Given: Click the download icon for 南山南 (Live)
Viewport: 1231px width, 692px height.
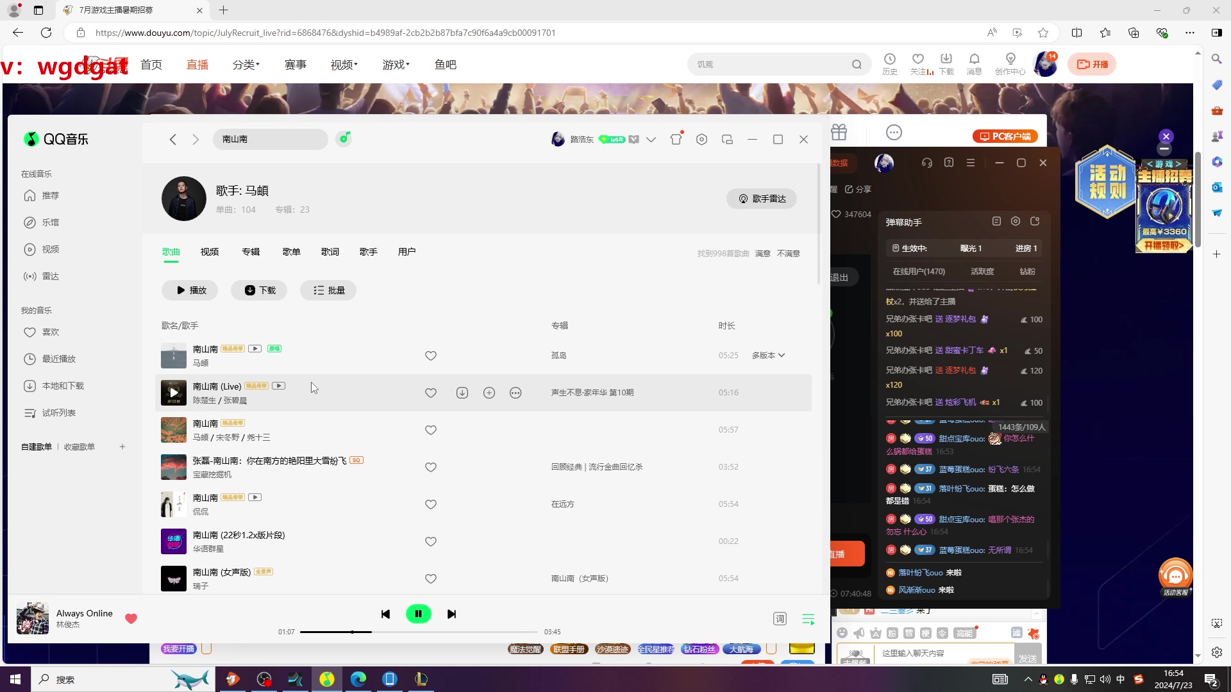Looking at the screenshot, I should [462, 392].
